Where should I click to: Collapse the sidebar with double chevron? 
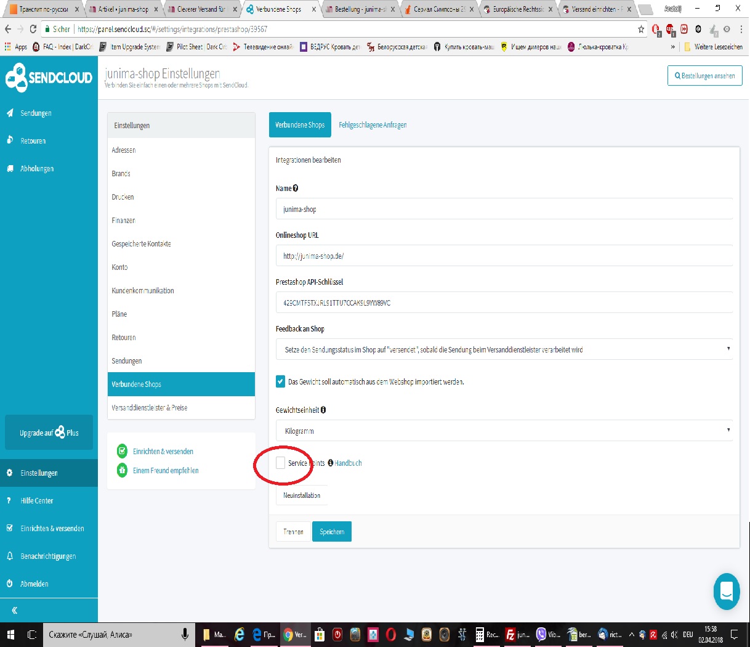pyautogui.click(x=14, y=611)
